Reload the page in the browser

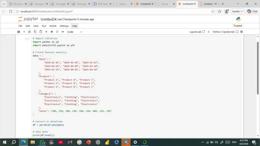pyautogui.click(x=11, y=11)
